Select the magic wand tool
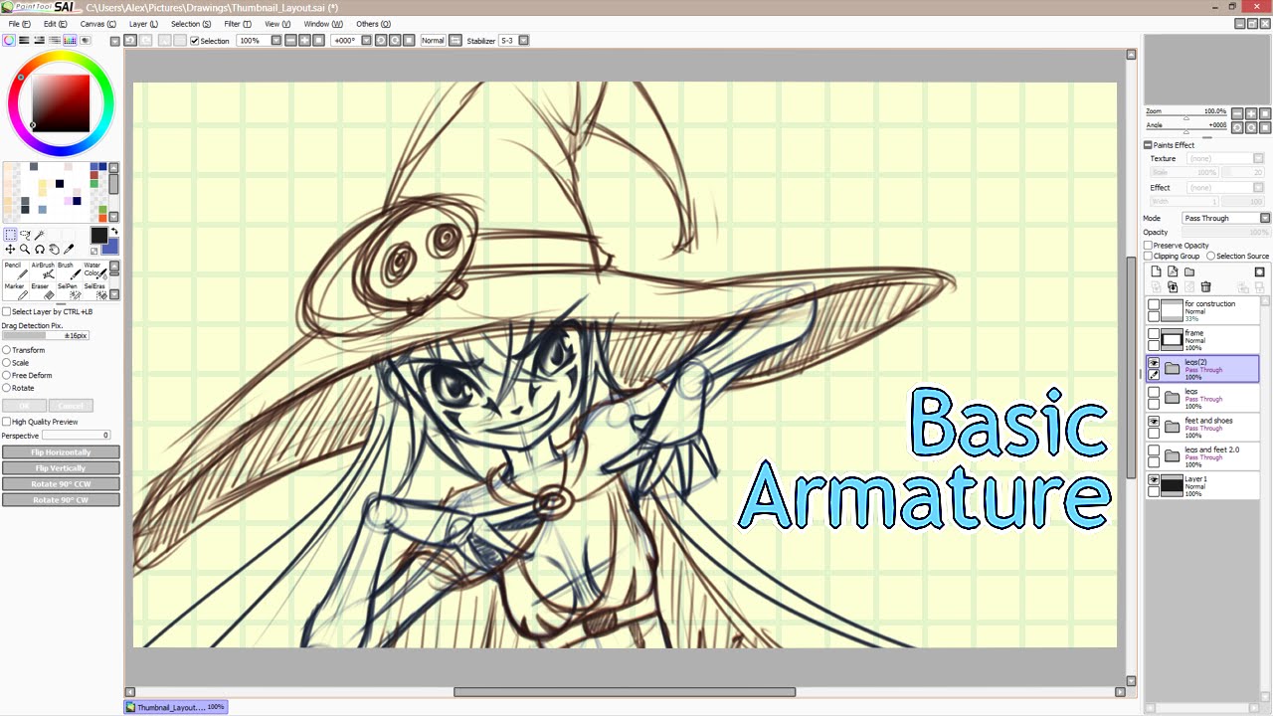The image size is (1273, 716). (x=40, y=235)
